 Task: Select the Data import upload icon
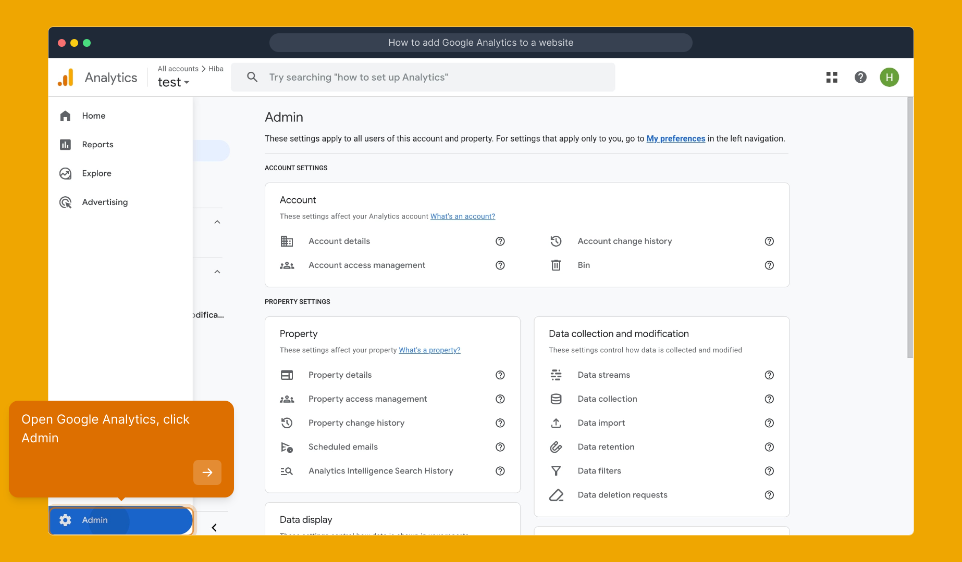pos(556,423)
